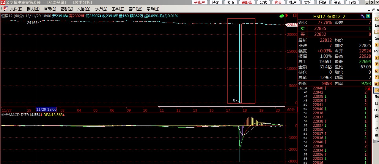The width and height of the screenshot is (379, 164).
Task: Toggle the 月 (monthly) period view
Action: pos(377,123)
